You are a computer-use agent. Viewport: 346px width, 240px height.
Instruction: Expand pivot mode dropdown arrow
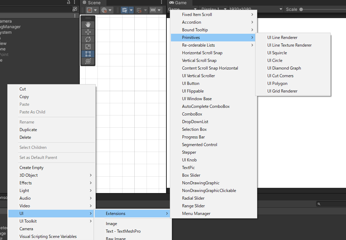click(x=95, y=10)
